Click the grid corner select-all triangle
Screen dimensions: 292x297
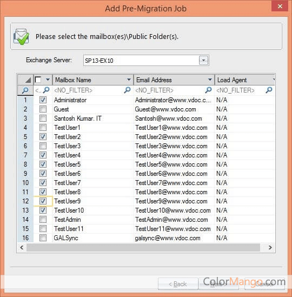pyautogui.click(x=28, y=80)
